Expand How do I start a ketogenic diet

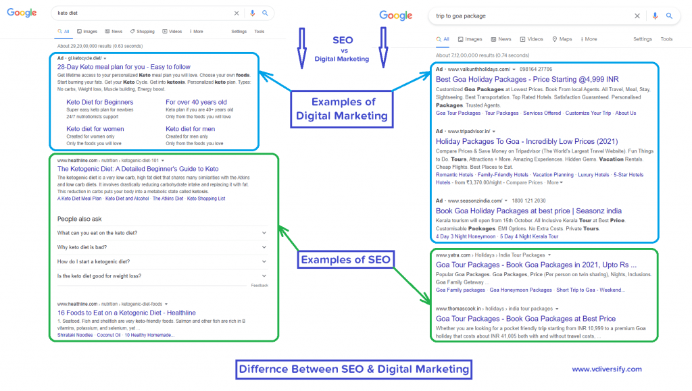[x=162, y=261]
